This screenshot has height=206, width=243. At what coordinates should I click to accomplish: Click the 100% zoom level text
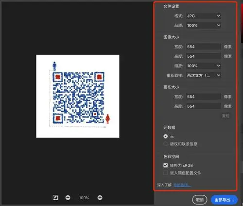[x=84, y=198]
